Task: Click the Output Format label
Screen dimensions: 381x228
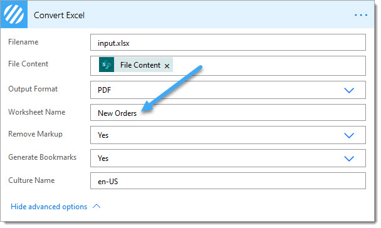Action: [x=33, y=89]
